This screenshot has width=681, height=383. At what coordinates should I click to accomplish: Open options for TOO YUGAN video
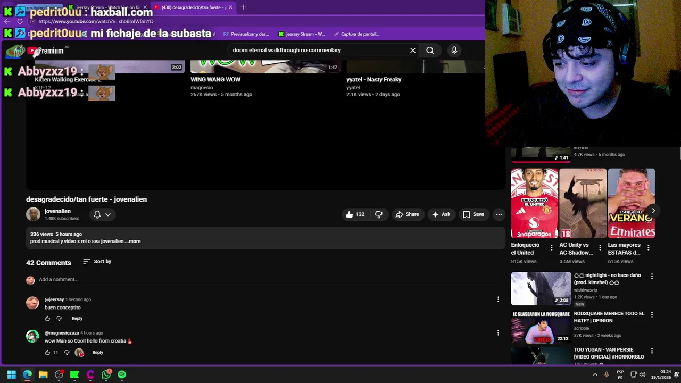point(652,351)
